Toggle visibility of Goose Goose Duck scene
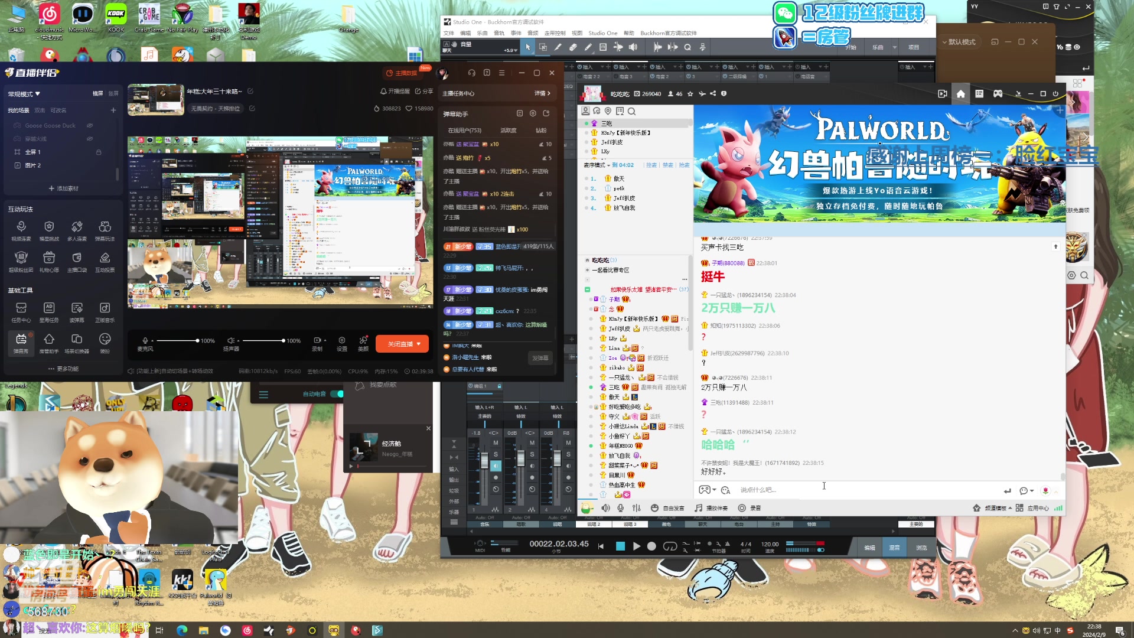This screenshot has width=1134, height=638. [x=90, y=125]
